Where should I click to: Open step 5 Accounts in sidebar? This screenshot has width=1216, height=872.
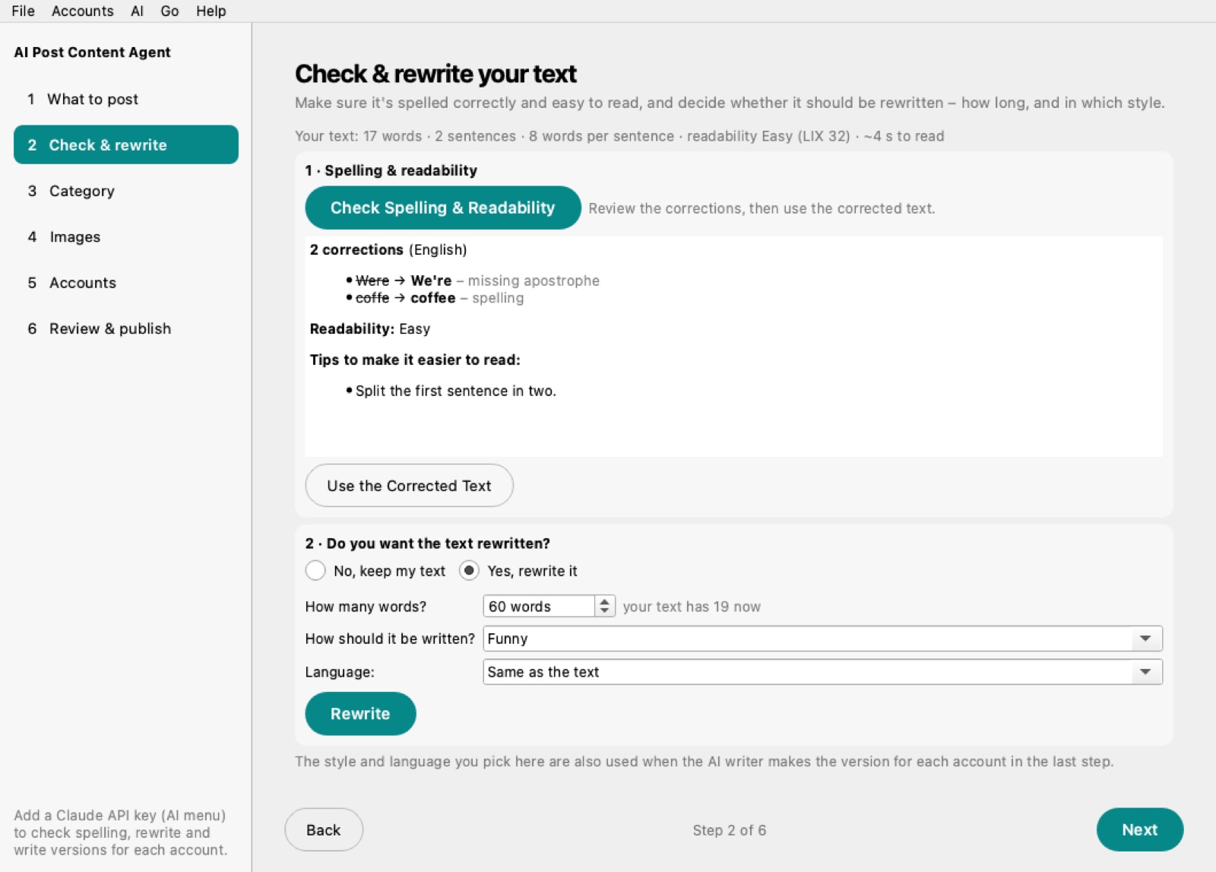point(126,283)
